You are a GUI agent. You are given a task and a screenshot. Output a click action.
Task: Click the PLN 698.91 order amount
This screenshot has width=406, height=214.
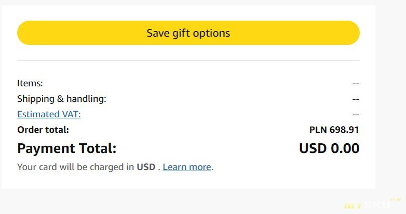coord(334,130)
